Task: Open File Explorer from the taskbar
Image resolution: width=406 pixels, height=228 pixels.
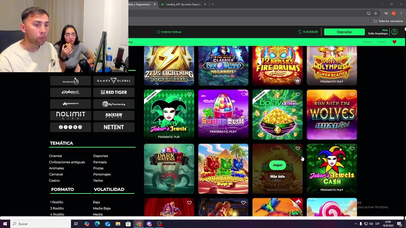Action: coord(118,224)
